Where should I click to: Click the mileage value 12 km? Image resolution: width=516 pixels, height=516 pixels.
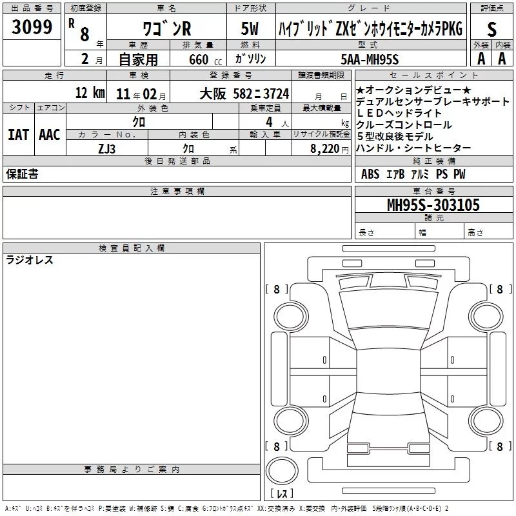90,92
